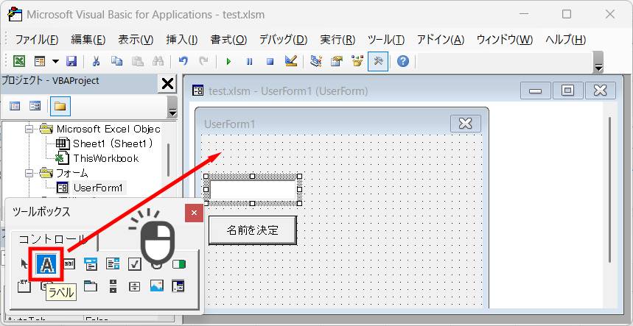Select ThisWorkbook in project tree
The width and height of the screenshot is (633, 326).
click(106, 158)
